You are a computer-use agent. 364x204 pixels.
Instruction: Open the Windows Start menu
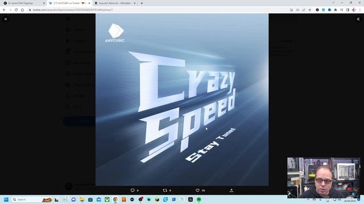click(6, 199)
